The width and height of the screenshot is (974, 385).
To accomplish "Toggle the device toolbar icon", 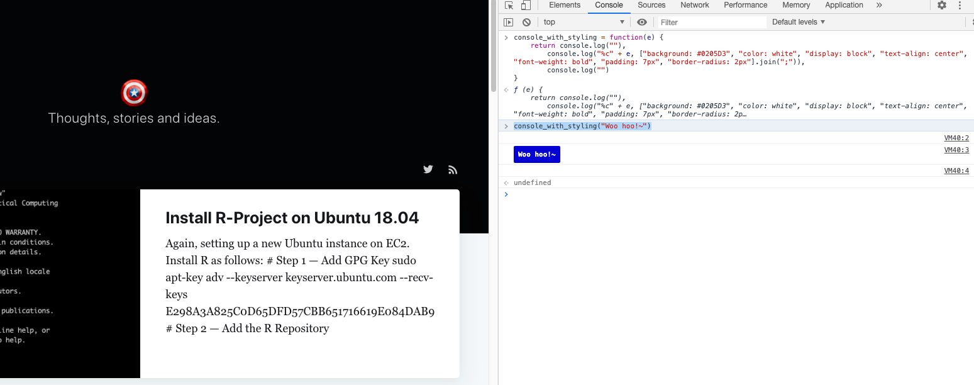I will 526,5.
